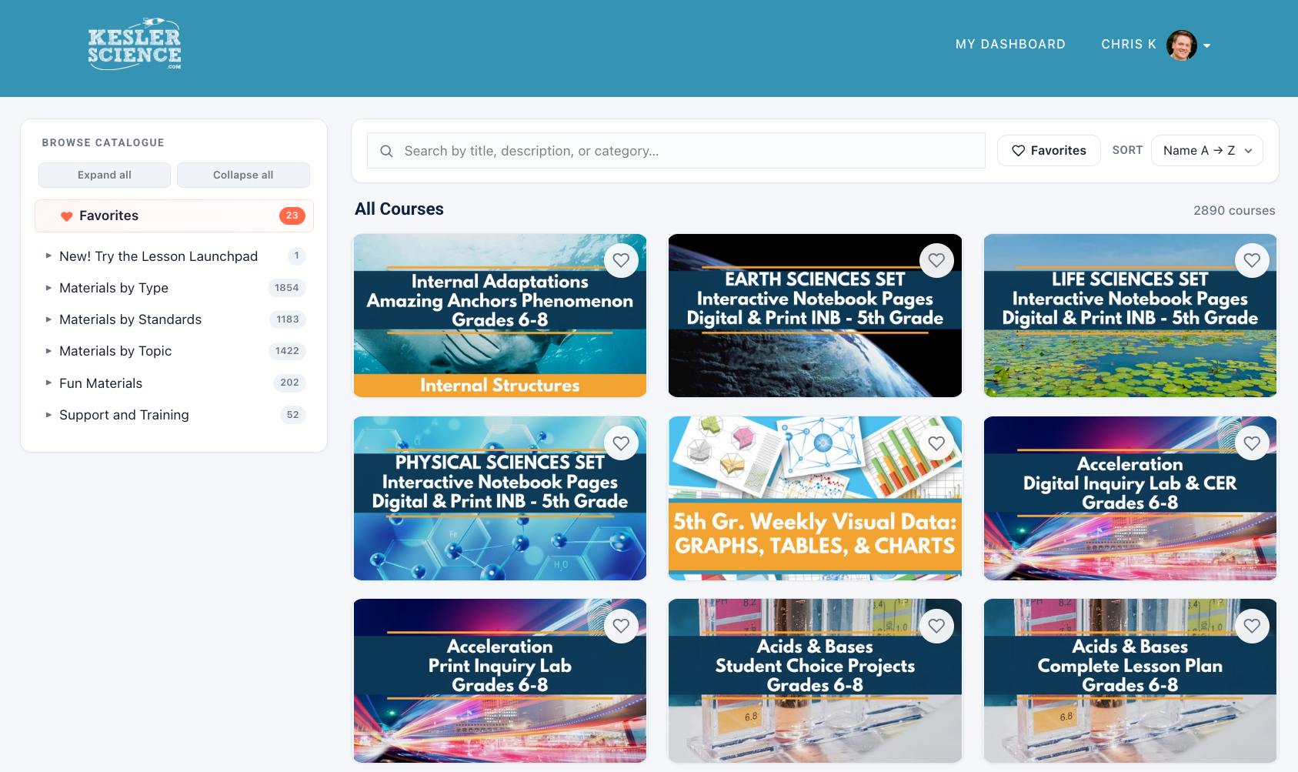Click the 1422 count badge
The image size is (1298, 772).
point(287,351)
